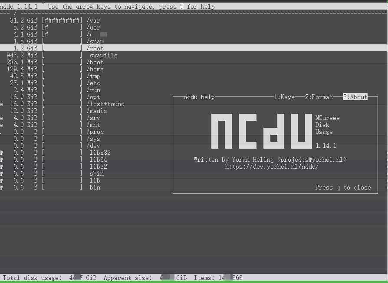This screenshot has width=388, height=283.
Task: Click the 27.1 MiB size value
Action: point(24,83)
